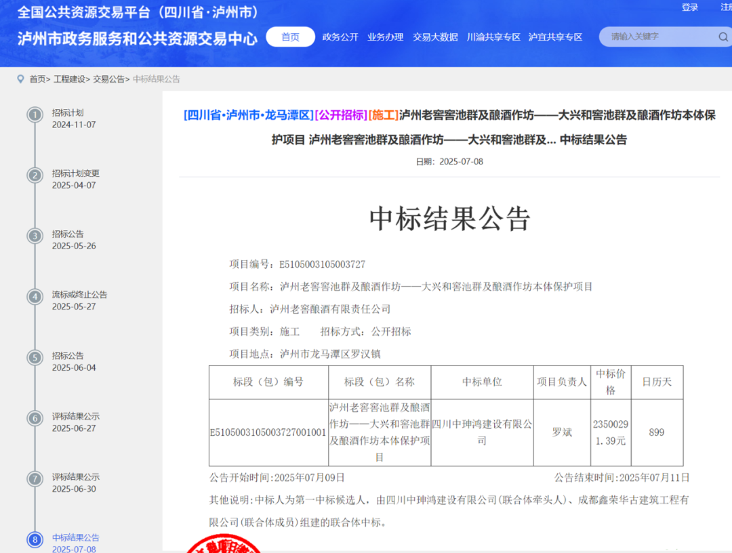Select timeline step 8 circle 中标结果公告
Screen dimensions: 732x553
(35, 539)
